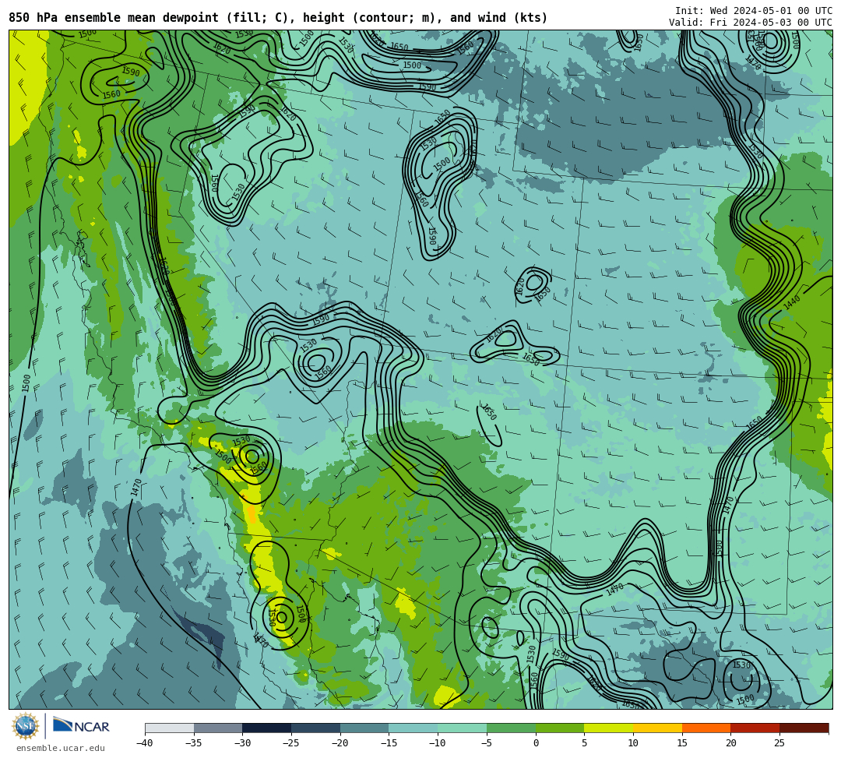Click the '1500' contour label on left edge
Viewport: 841px width, 758px height.
click(x=26, y=383)
